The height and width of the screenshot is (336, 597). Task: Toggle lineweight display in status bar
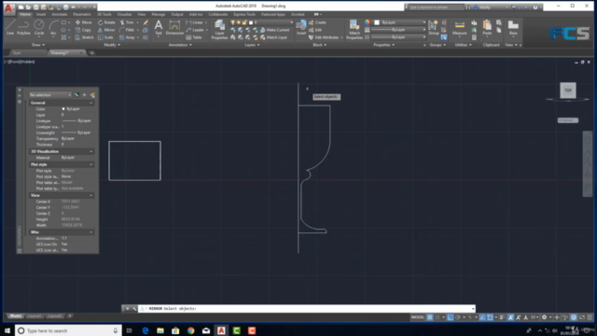click(x=502, y=317)
